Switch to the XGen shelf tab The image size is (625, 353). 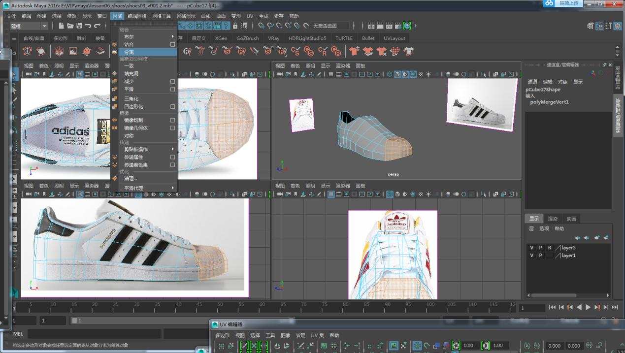[x=221, y=38]
